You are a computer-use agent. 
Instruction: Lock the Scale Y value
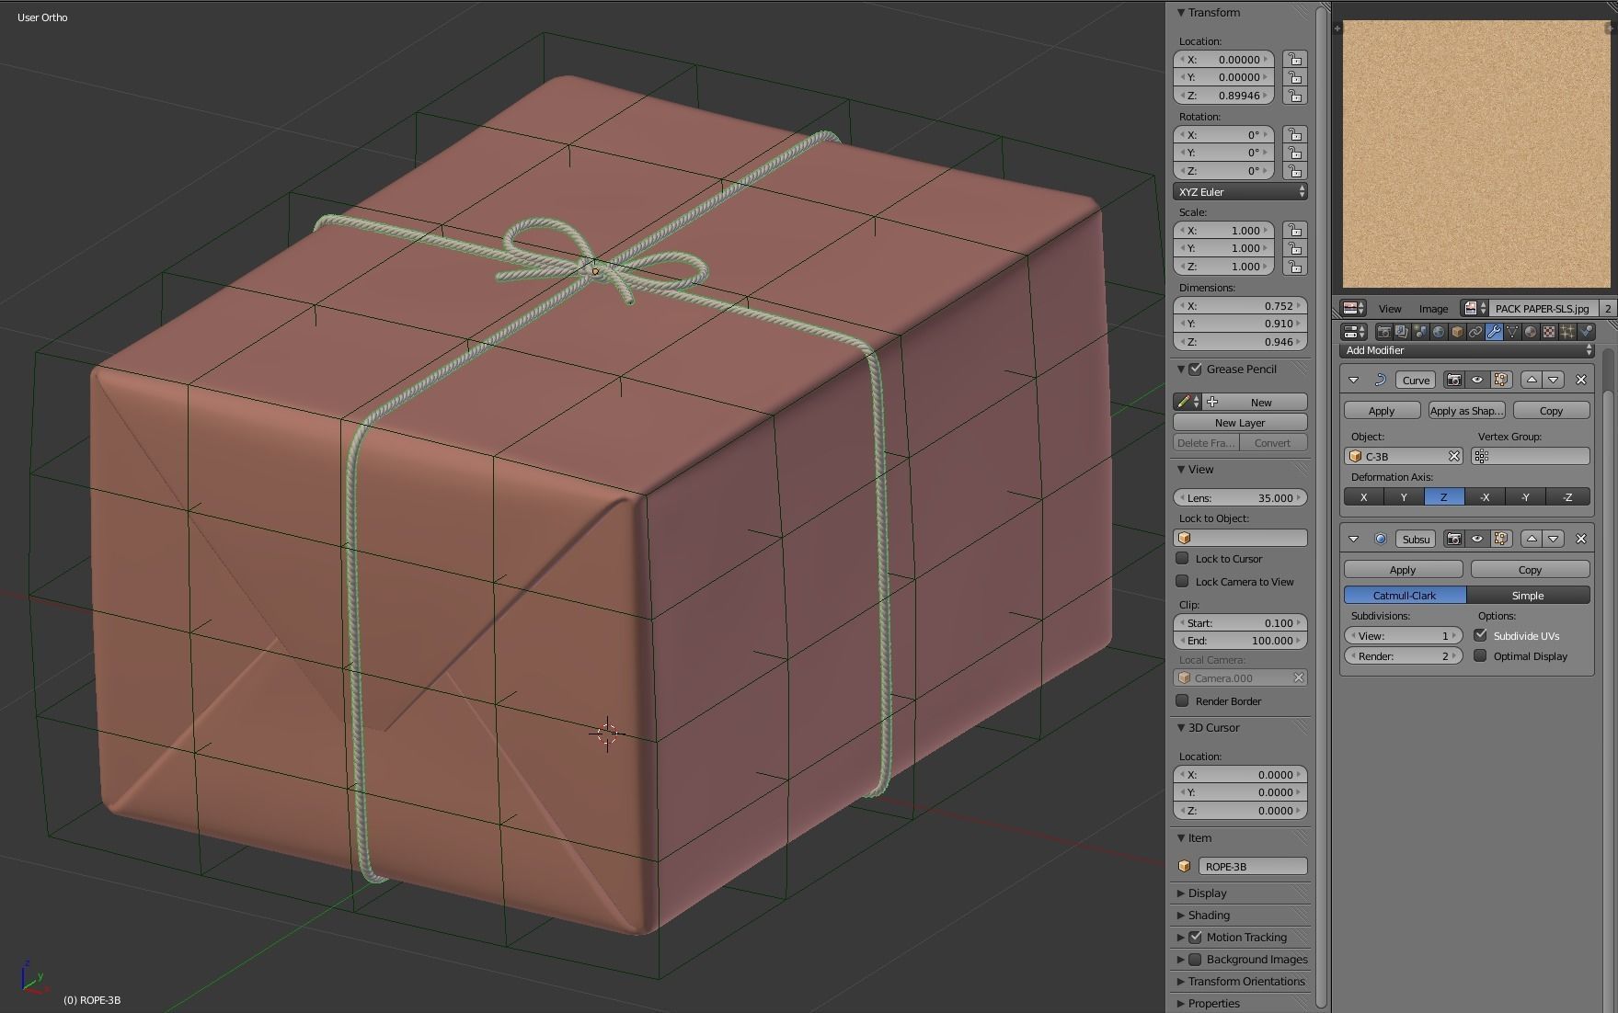tap(1295, 248)
